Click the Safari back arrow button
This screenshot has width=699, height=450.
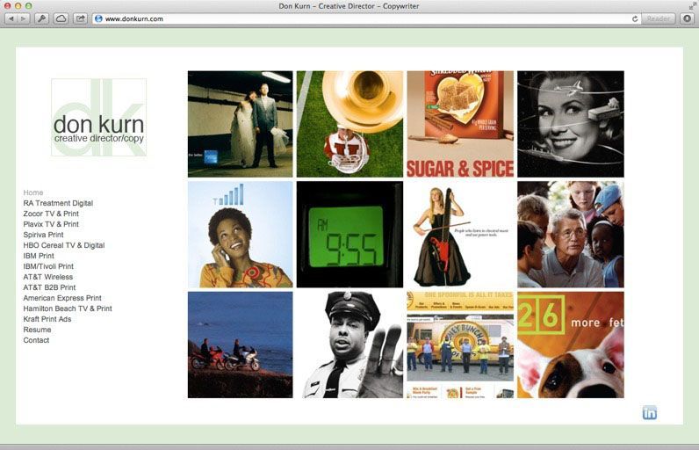coord(11,18)
